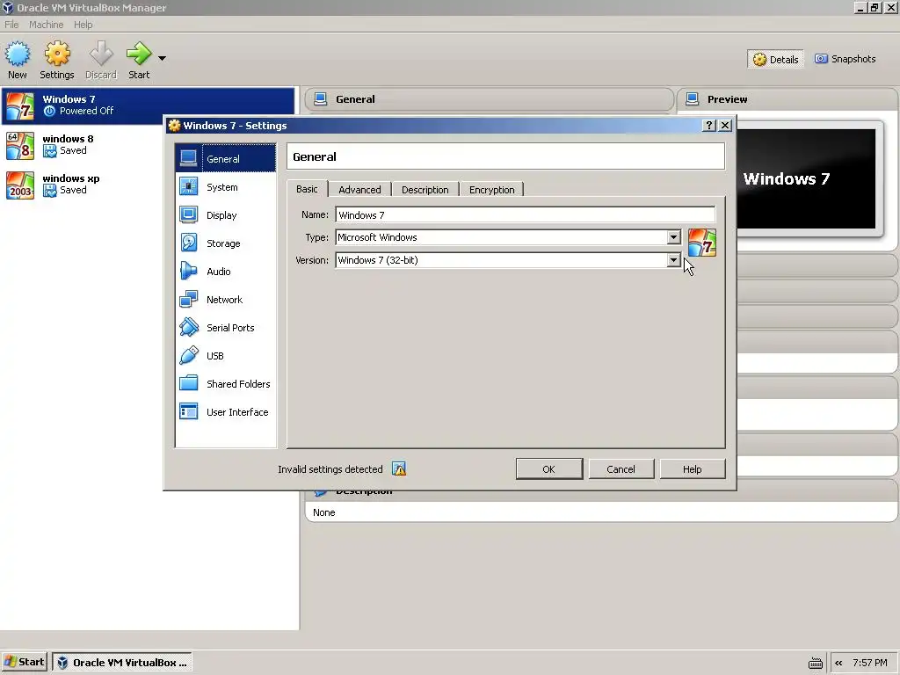
Task: Open the Audio settings category
Action: (x=226, y=272)
